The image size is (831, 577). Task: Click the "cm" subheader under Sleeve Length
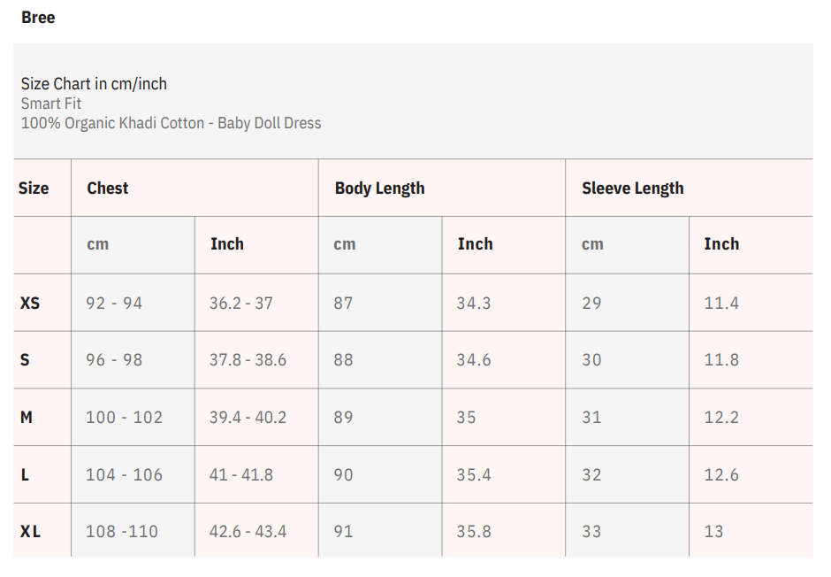592,244
